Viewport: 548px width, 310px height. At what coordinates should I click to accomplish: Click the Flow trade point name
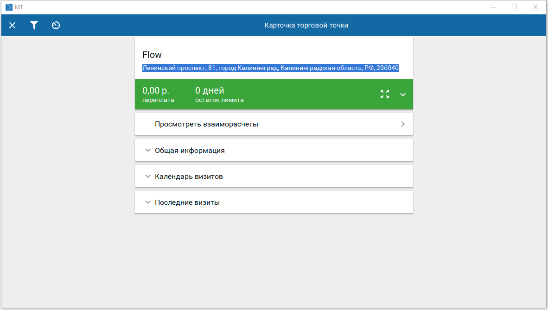click(x=152, y=55)
